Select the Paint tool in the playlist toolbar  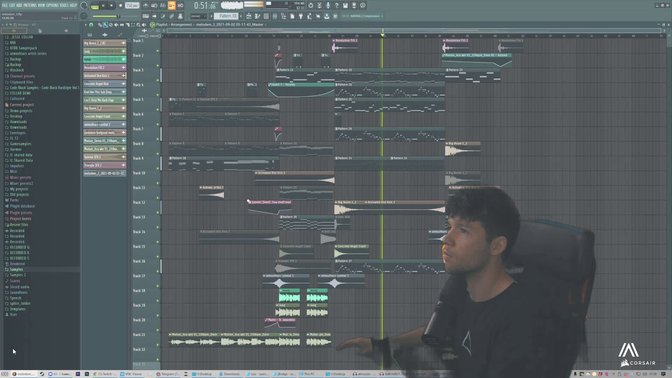pos(105,24)
